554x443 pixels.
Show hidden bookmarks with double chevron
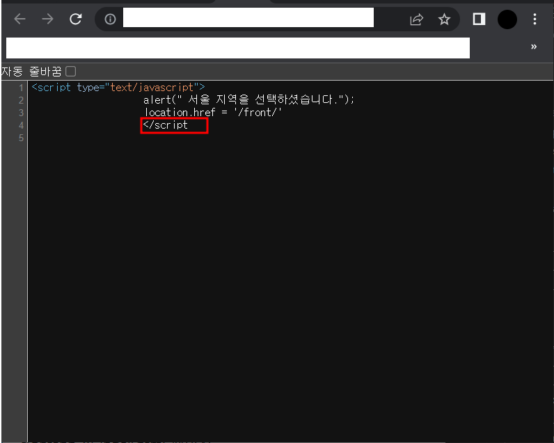point(534,47)
